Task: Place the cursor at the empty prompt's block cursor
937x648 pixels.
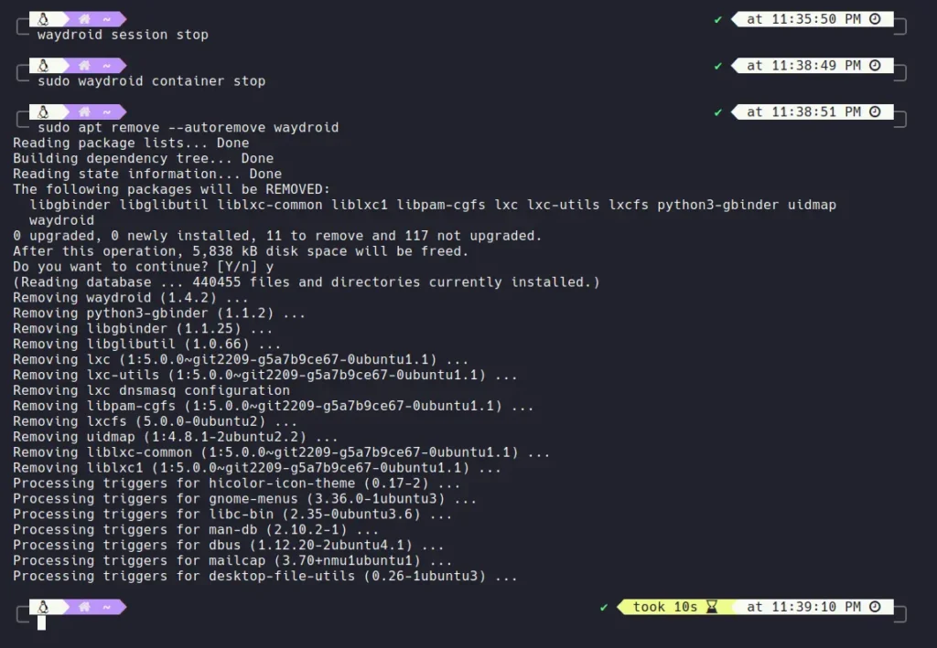Action: [x=41, y=622]
